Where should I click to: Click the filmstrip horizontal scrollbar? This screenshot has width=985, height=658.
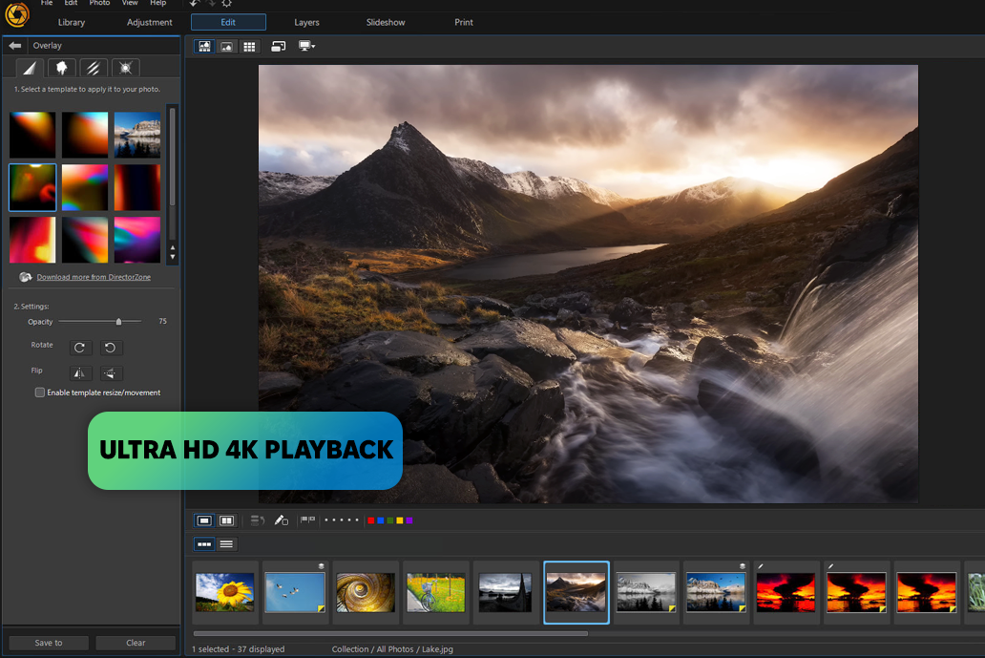pos(390,633)
